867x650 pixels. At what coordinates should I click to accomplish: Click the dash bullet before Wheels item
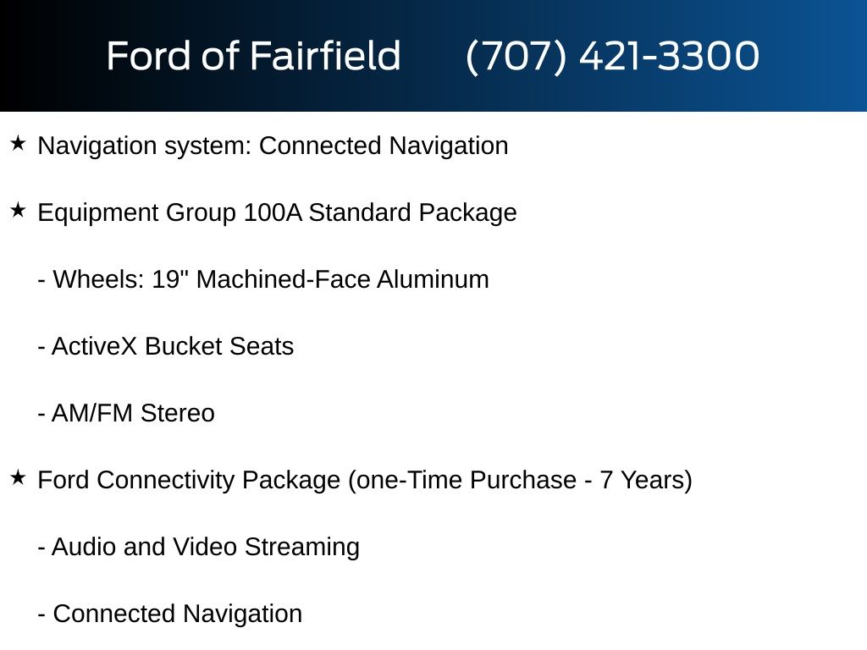41,280
